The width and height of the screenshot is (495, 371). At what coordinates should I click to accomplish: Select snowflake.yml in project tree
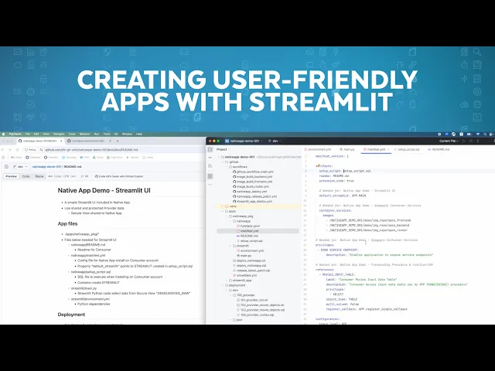click(x=244, y=275)
